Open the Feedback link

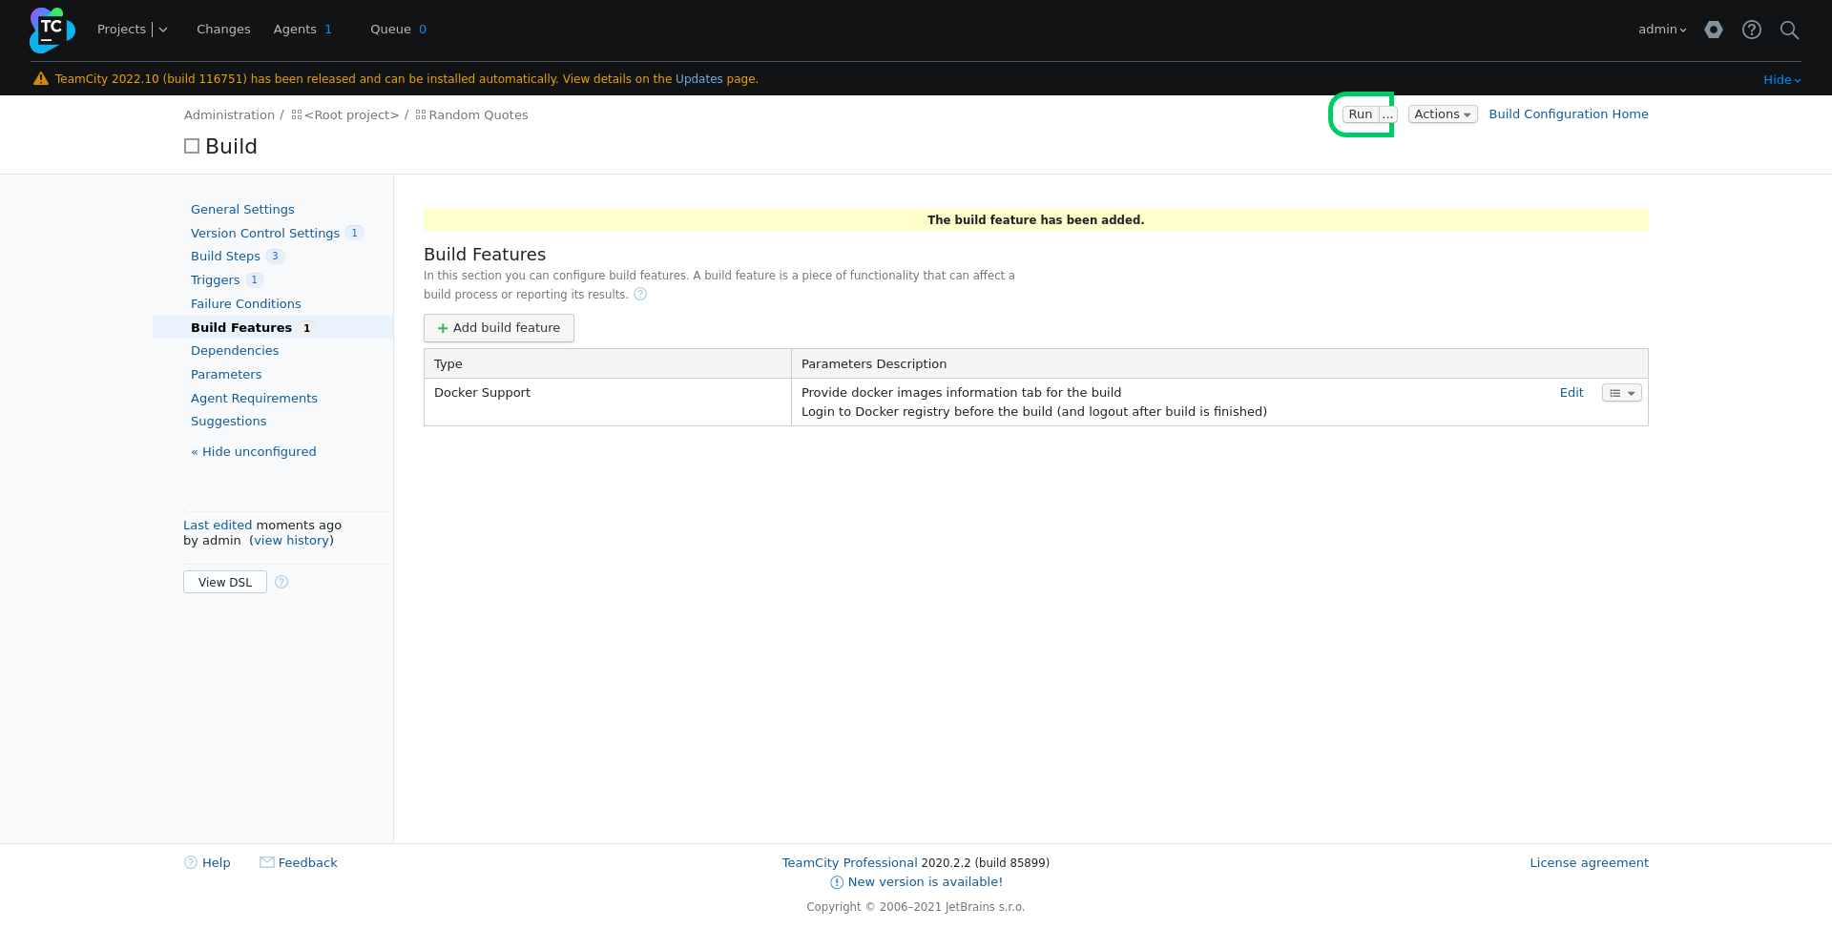(307, 863)
